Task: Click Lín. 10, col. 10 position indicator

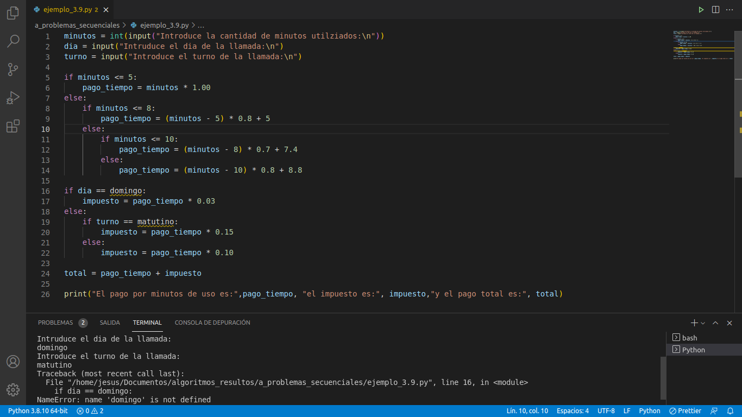Action: tap(527, 411)
